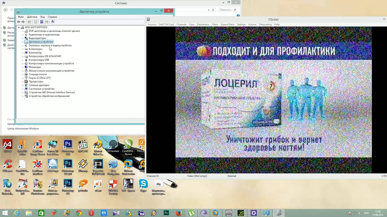Screen dimensions: 387x217
Task: Open the Aspect Ratio menu in DScaler
Action: pos(227,24)
